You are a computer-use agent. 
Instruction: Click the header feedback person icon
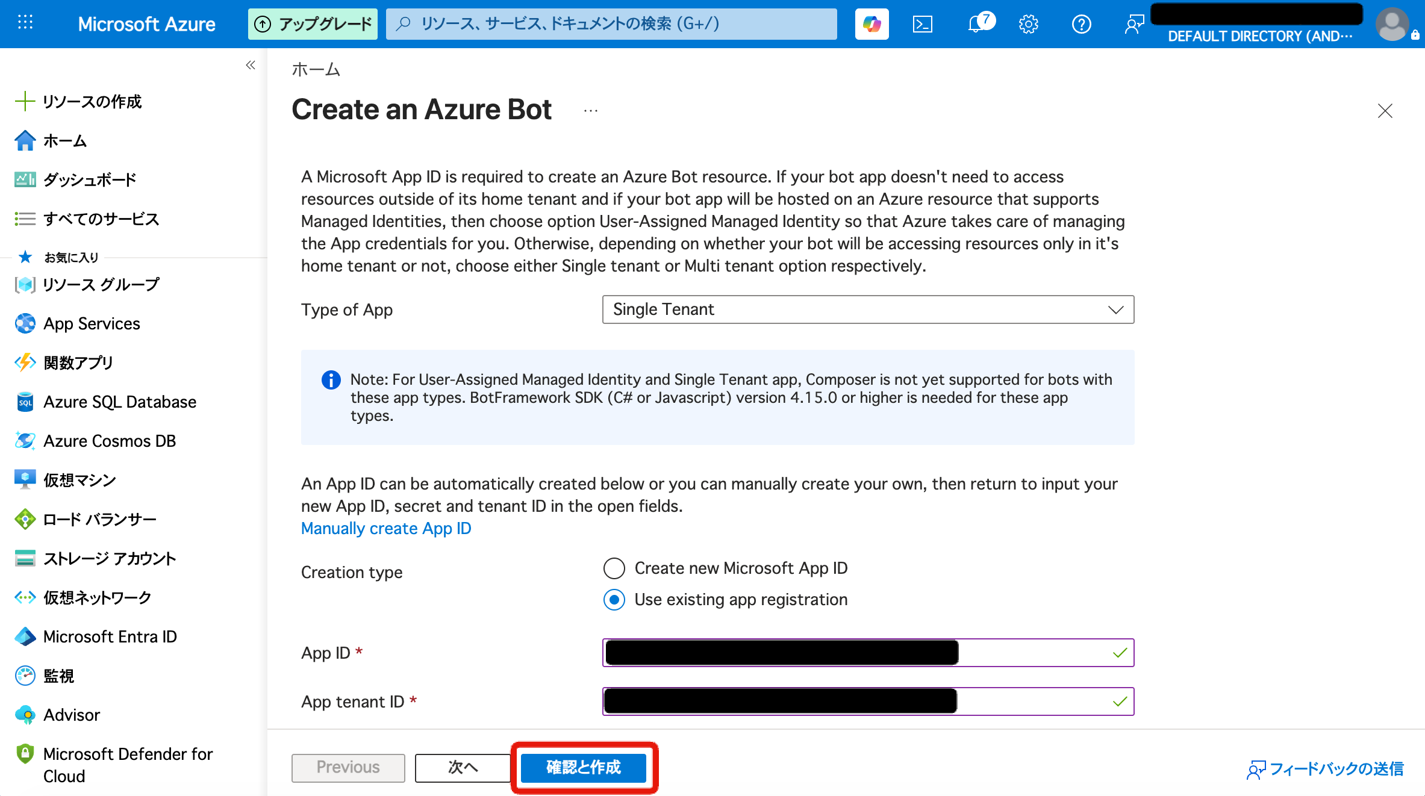[1134, 24]
